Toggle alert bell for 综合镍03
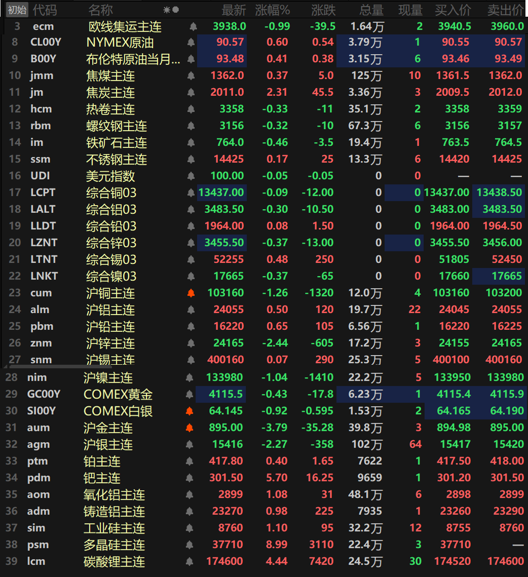The height and width of the screenshot is (577, 528). [191, 277]
